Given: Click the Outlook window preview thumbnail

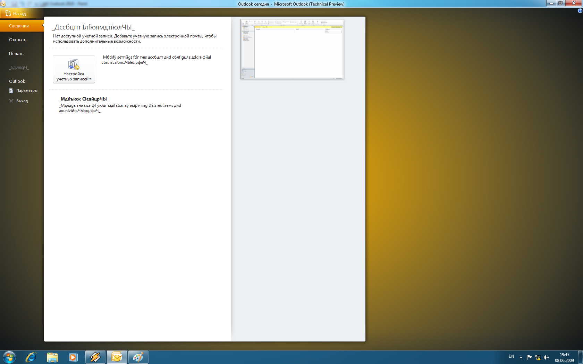Looking at the screenshot, I should click(x=292, y=49).
